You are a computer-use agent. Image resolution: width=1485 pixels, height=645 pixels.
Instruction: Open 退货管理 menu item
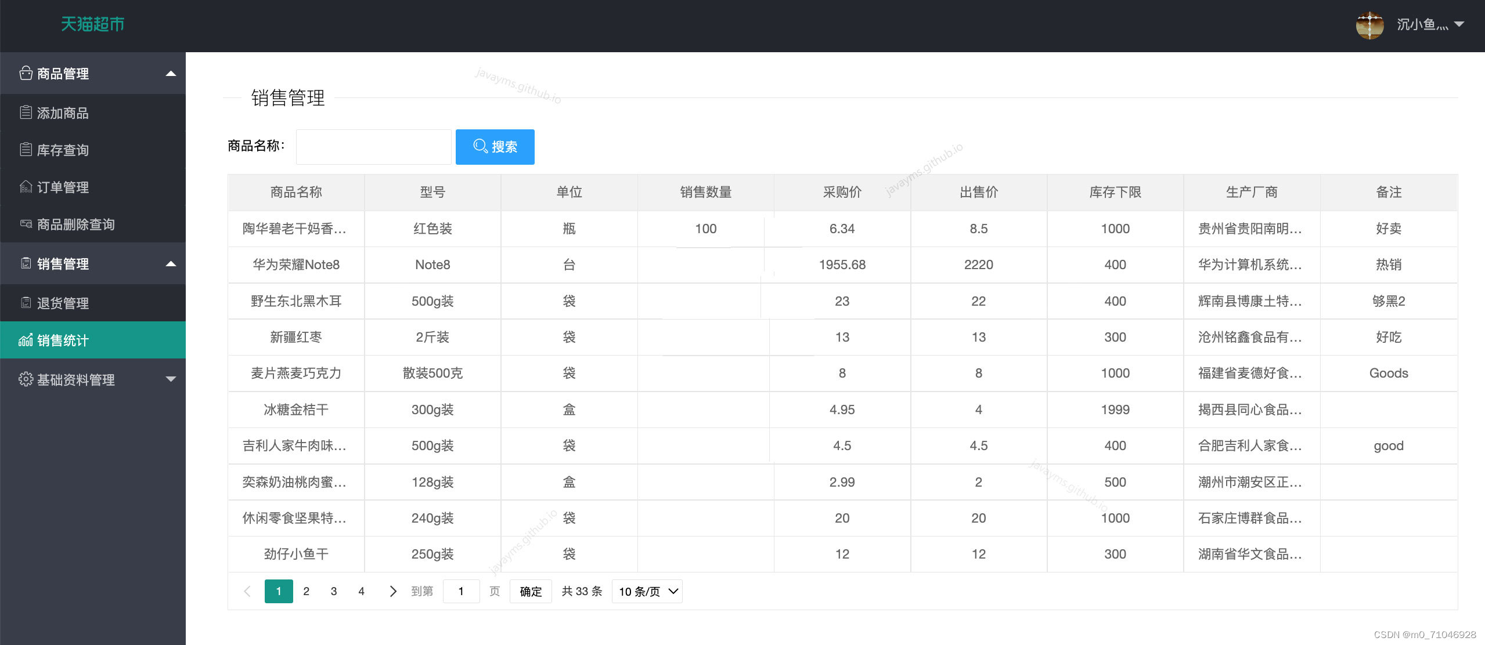tap(63, 303)
